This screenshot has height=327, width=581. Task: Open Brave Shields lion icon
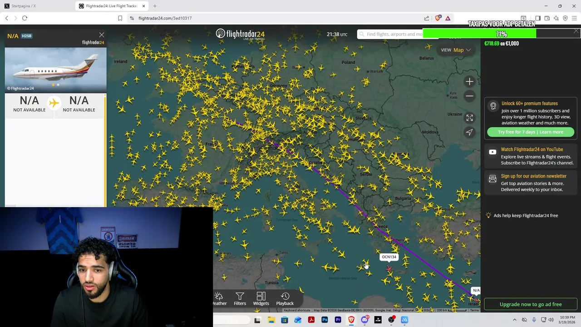tap(438, 18)
